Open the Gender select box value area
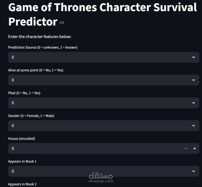The image size is (202, 187). (x=95, y=126)
